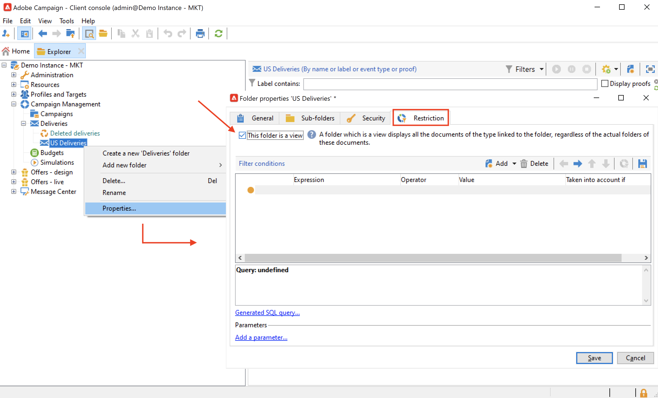The image size is (658, 398).
Task: Click the help question mark icon
Action: pyautogui.click(x=311, y=134)
